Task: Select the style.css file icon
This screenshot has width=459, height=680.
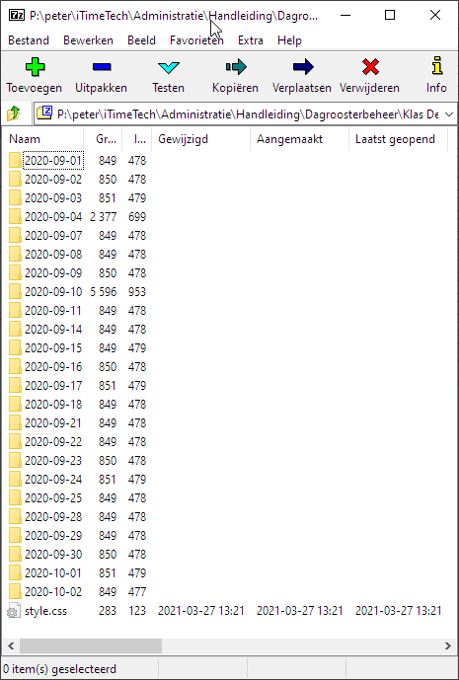Action: pos(14,611)
